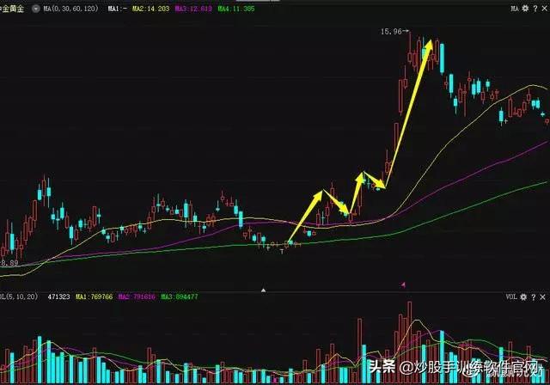Click the MA indicator help question mark
This screenshot has height=385, width=550.
pyautogui.click(x=535, y=9)
